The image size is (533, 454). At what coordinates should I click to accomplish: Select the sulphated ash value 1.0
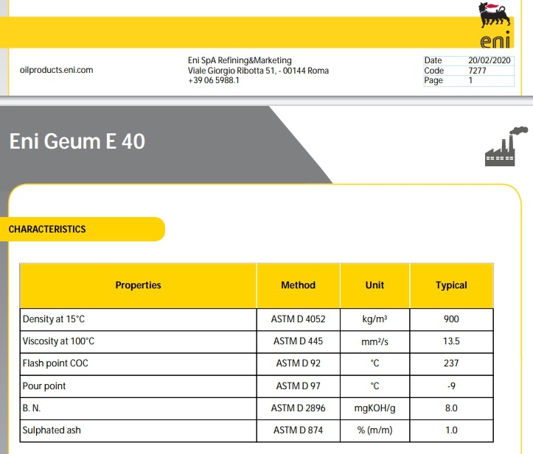[x=451, y=430]
